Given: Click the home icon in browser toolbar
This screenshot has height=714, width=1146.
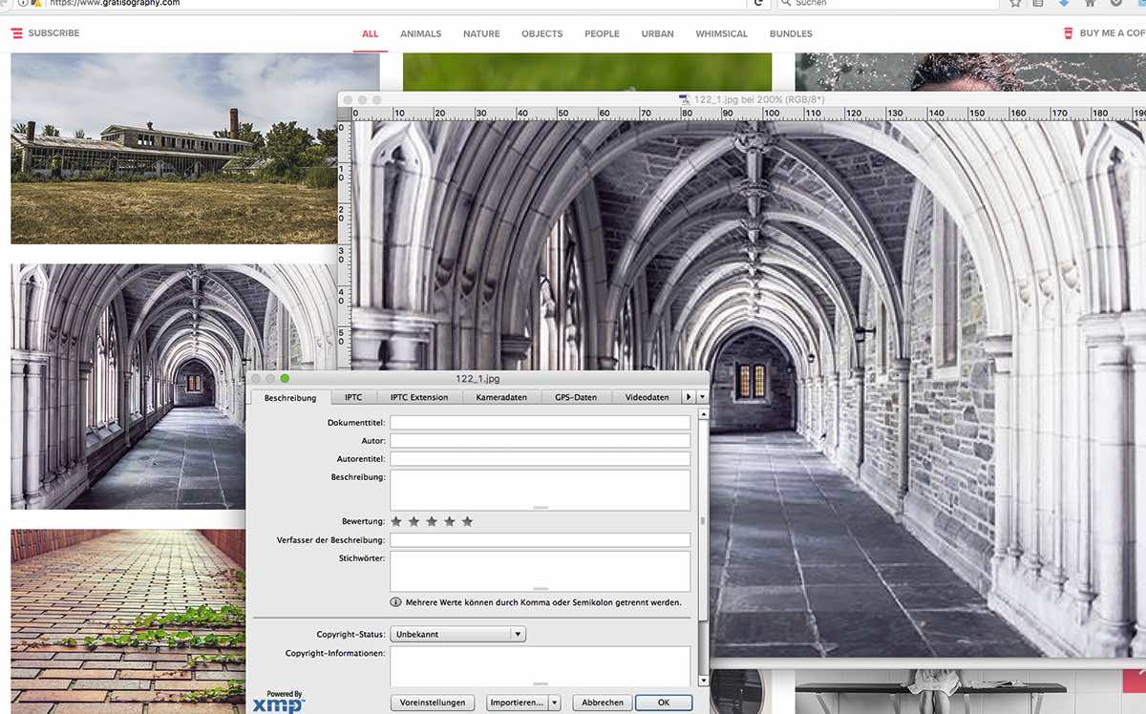Looking at the screenshot, I should (1090, 3).
